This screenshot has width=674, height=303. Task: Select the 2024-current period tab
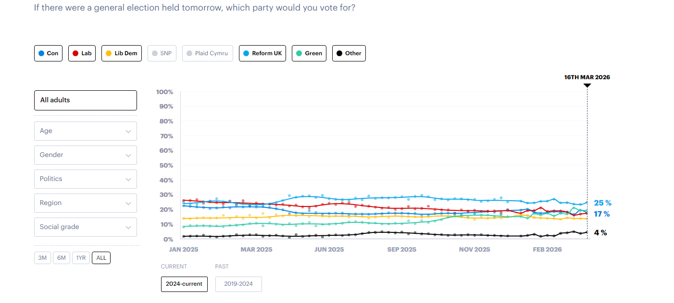(x=184, y=284)
